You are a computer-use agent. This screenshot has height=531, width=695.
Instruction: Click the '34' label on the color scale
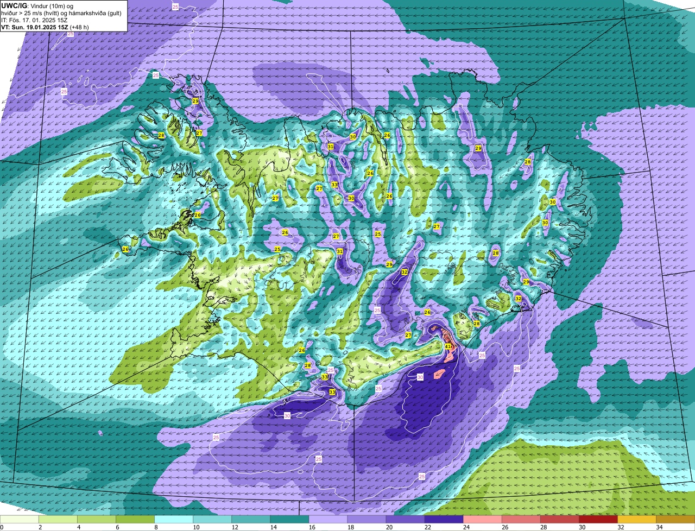pyautogui.click(x=659, y=527)
